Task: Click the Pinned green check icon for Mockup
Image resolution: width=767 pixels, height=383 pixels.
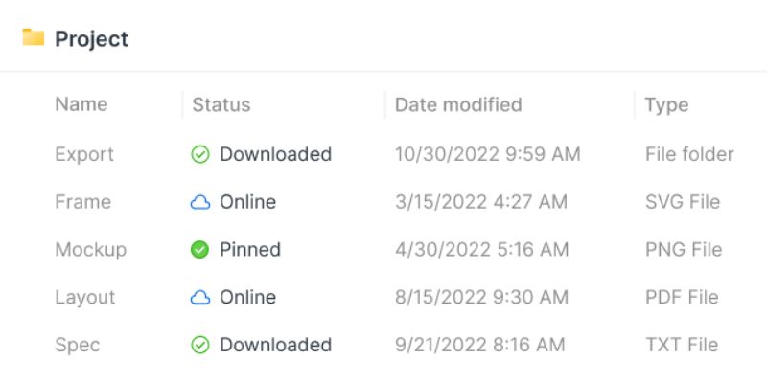Action: coord(199,250)
